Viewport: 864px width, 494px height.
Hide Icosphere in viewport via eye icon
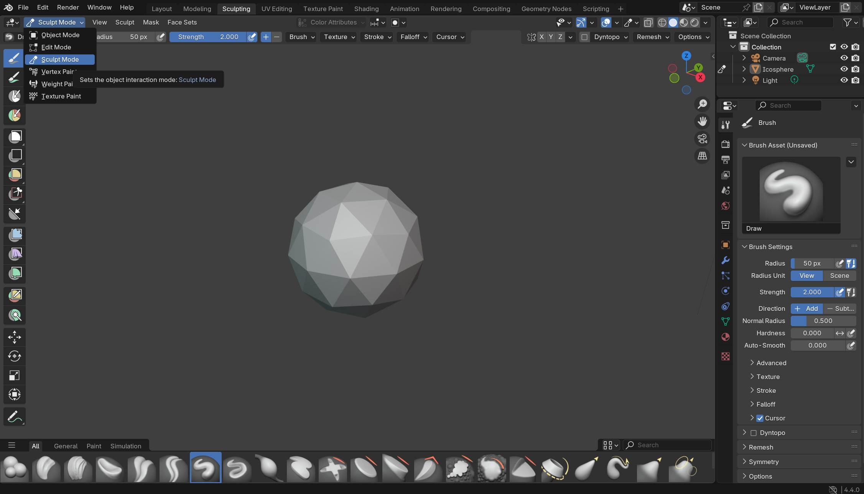(x=844, y=69)
